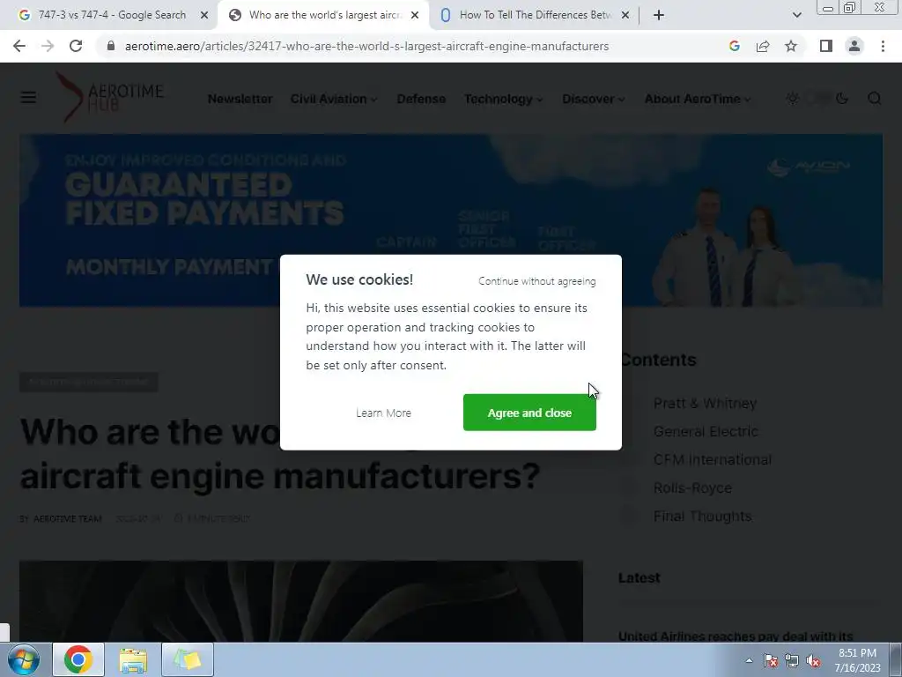Viewport: 902px width, 677px height.
Task: Open a new browser tab
Action: pyautogui.click(x=659, y=15)
